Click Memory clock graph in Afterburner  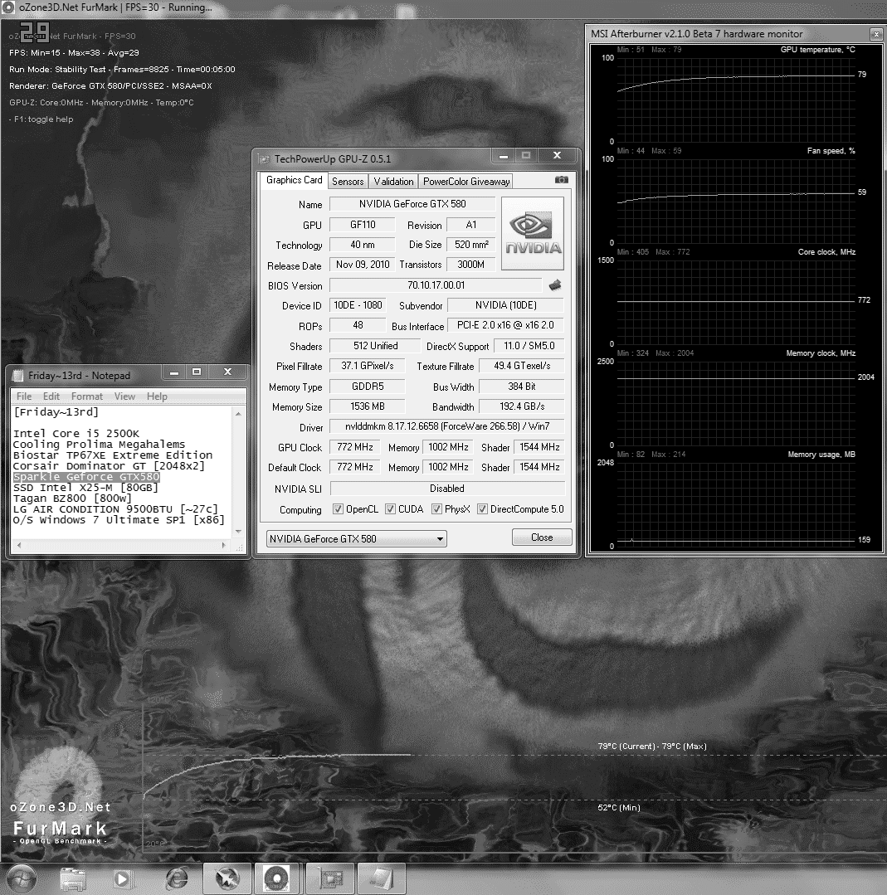point(736,403)
